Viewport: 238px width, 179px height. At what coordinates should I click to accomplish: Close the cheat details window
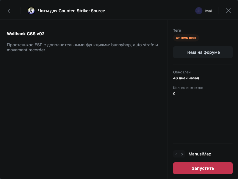[228, 11]
